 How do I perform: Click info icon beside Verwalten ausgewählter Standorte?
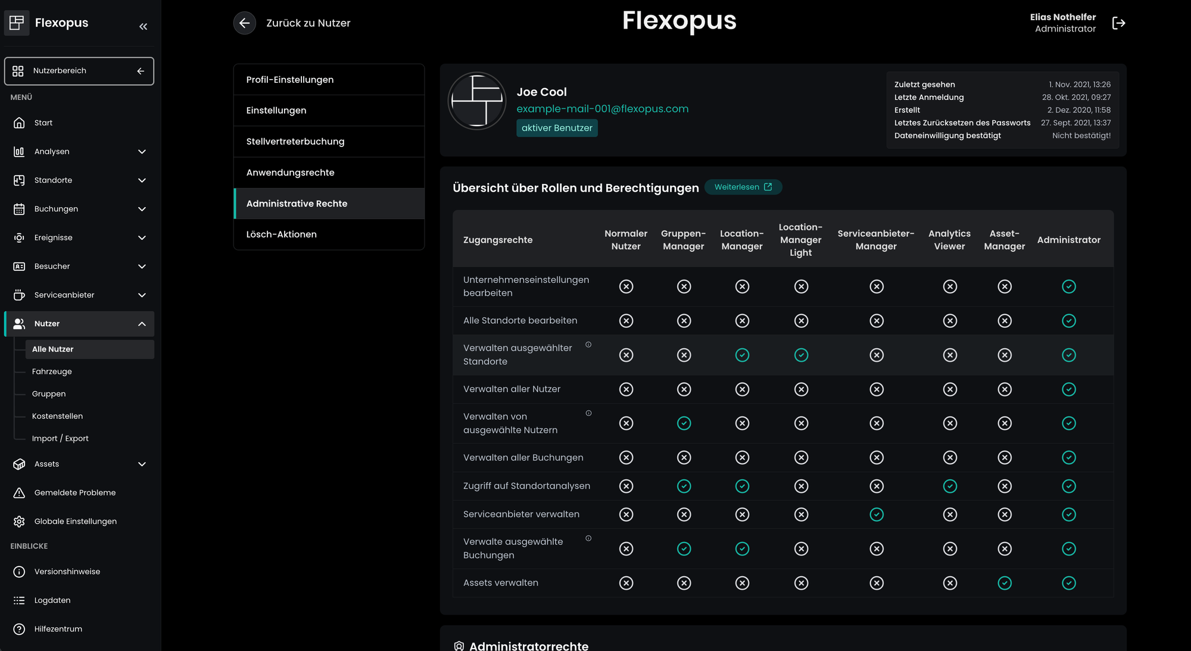588,345
